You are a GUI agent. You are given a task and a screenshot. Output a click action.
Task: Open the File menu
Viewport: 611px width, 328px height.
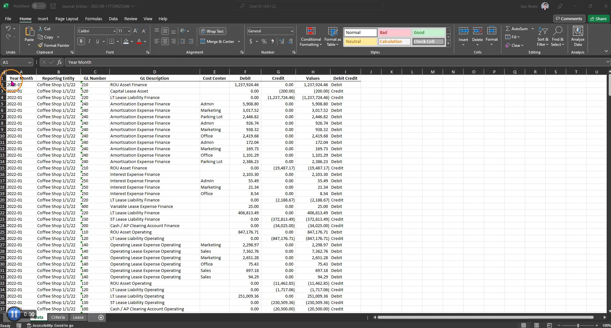click(8, 19)
